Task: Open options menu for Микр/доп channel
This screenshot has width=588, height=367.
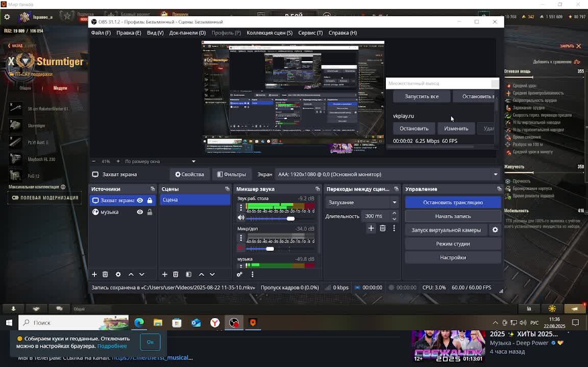Action: point(241,238)
